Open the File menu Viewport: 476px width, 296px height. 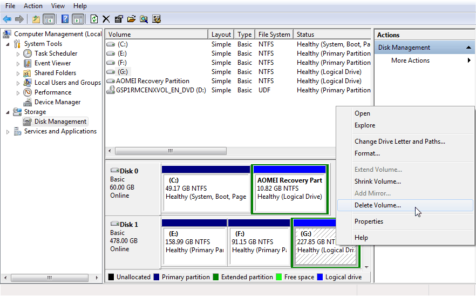point(10,6)
